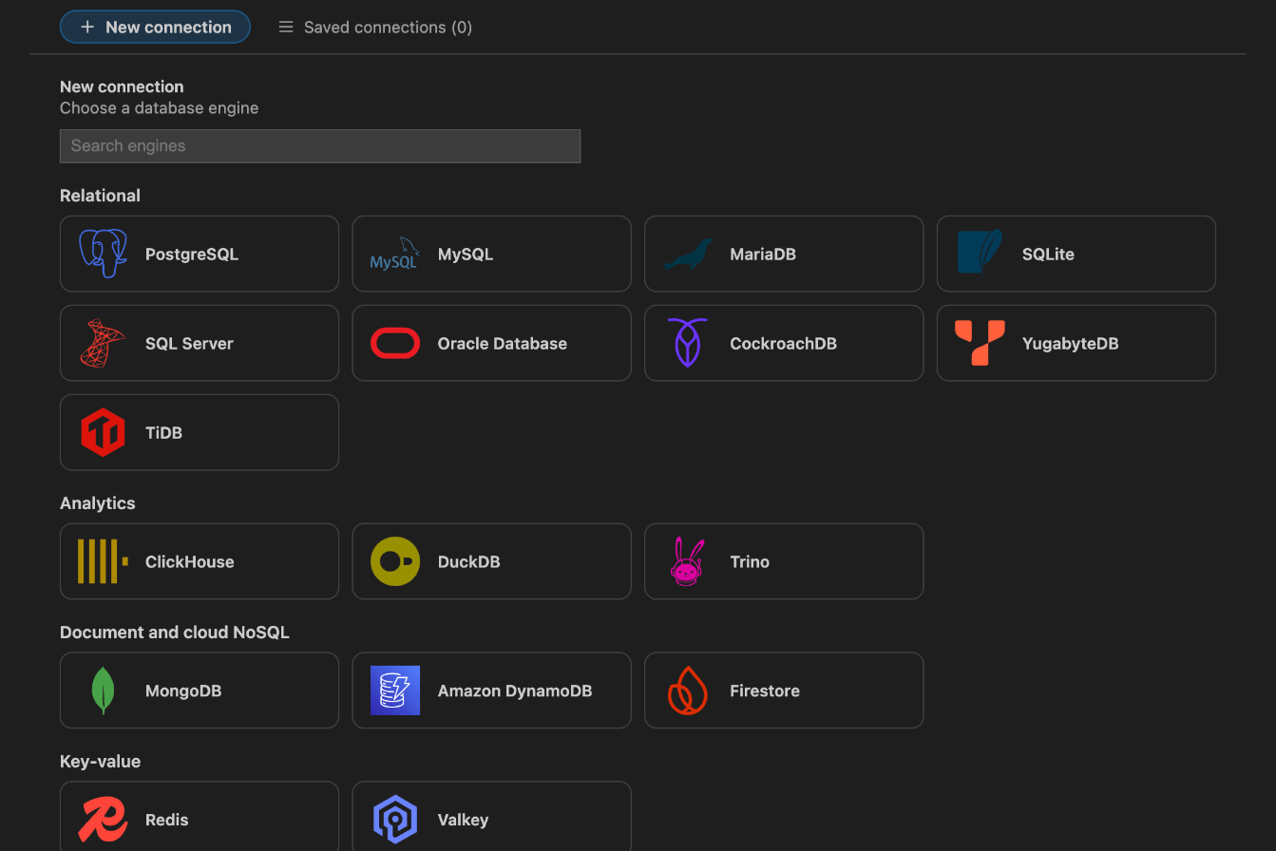Click the MySQL dolphin logo
Viewport: 1276px width, 851px height.
click(x=394, y=254)
